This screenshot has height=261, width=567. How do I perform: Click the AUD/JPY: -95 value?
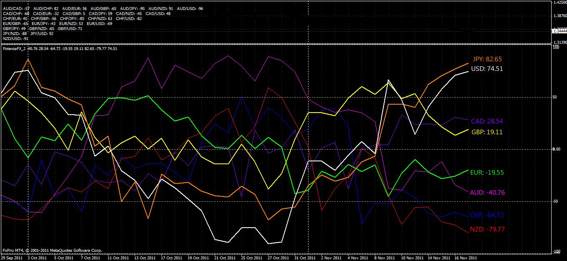[133, 8]
